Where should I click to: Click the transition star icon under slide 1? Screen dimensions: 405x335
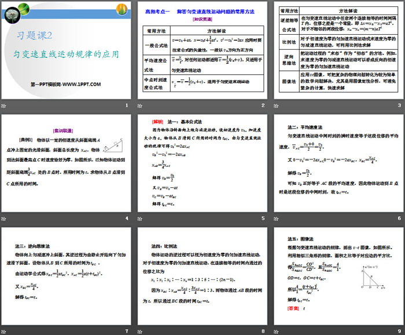5,105
